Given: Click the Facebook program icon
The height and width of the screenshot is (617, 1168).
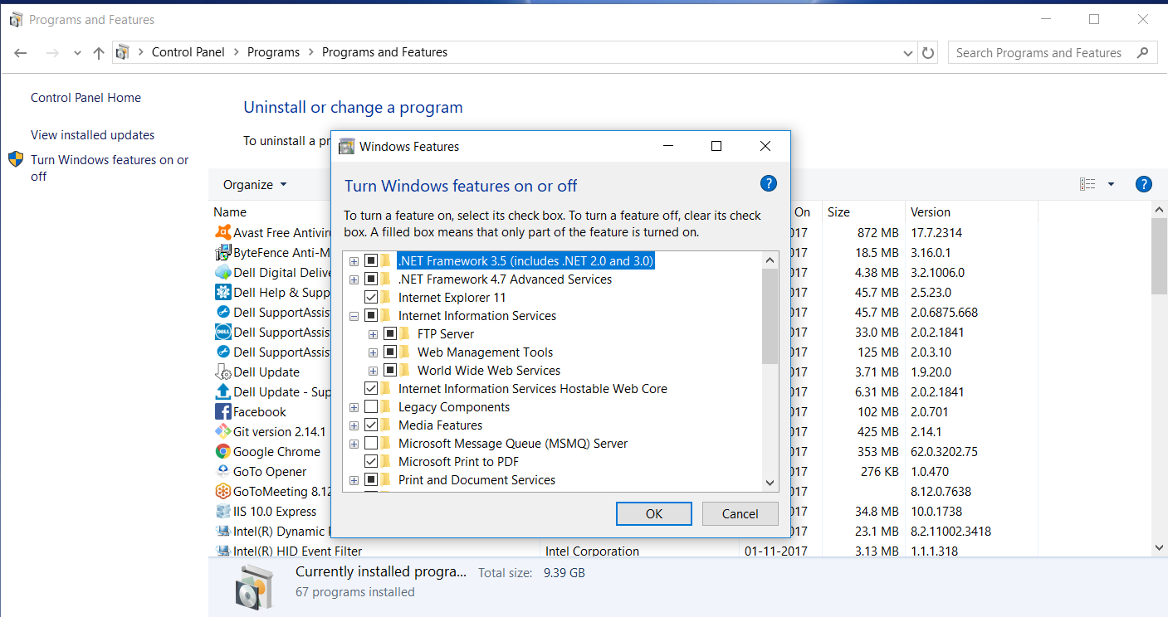Looking at the screenshot, I should 222,412.
